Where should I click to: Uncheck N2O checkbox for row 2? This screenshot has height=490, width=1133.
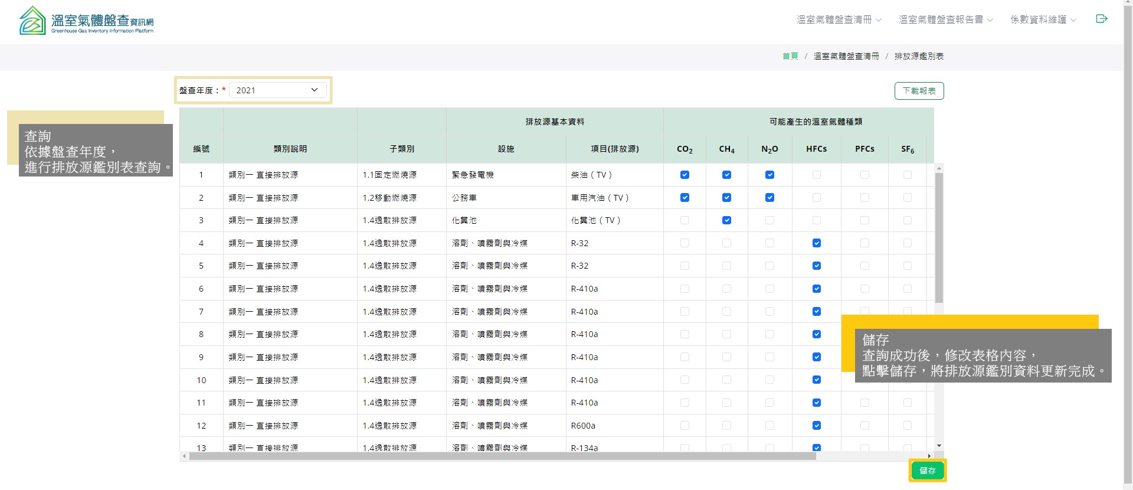(769, 198)
